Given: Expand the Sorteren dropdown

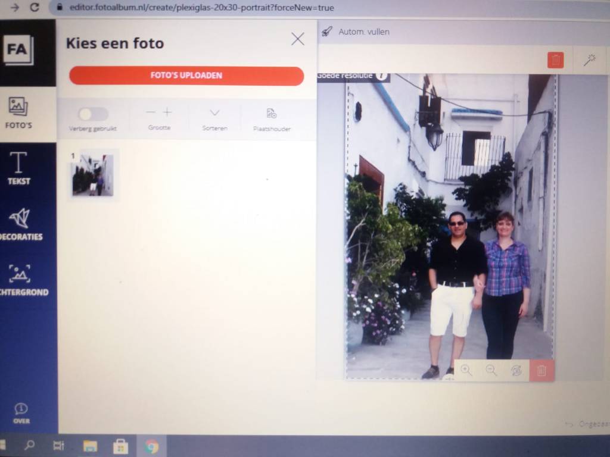Looking at the screenshot, I should coord(214,113).
